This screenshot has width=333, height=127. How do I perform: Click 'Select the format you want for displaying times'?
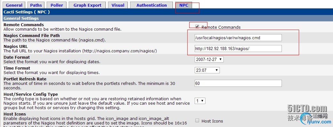pos(51,73)
